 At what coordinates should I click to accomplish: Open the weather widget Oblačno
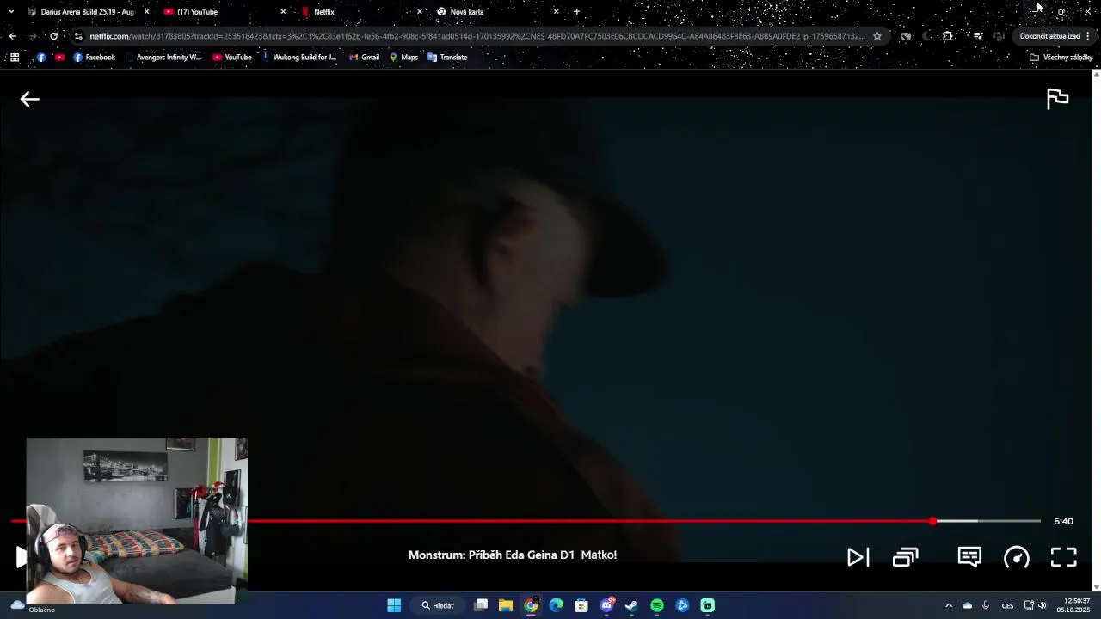point(32,606)
